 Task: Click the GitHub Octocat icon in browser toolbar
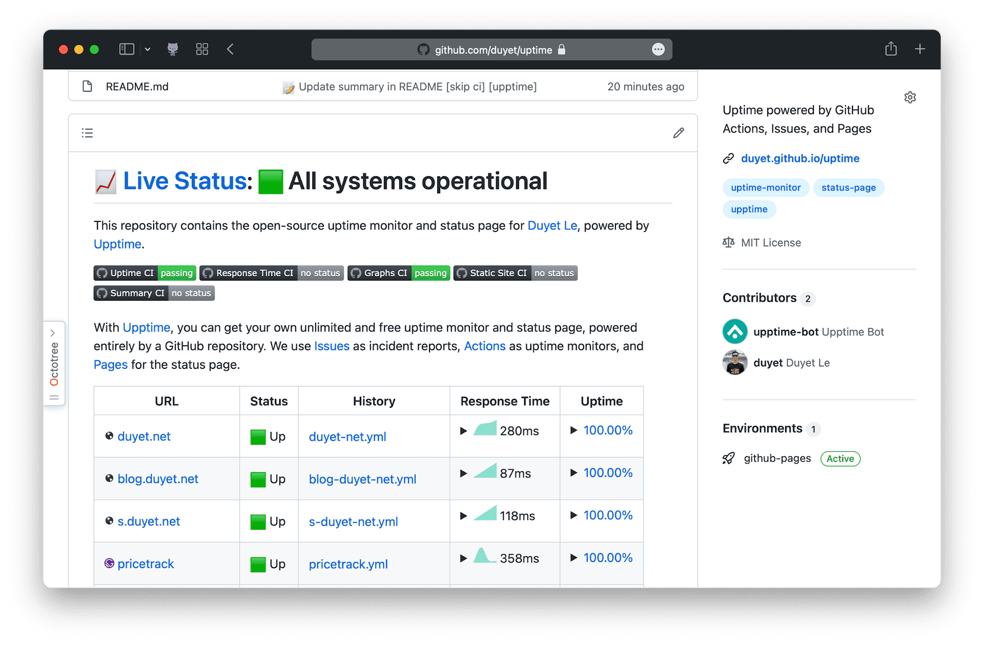[x=173, y=49]
